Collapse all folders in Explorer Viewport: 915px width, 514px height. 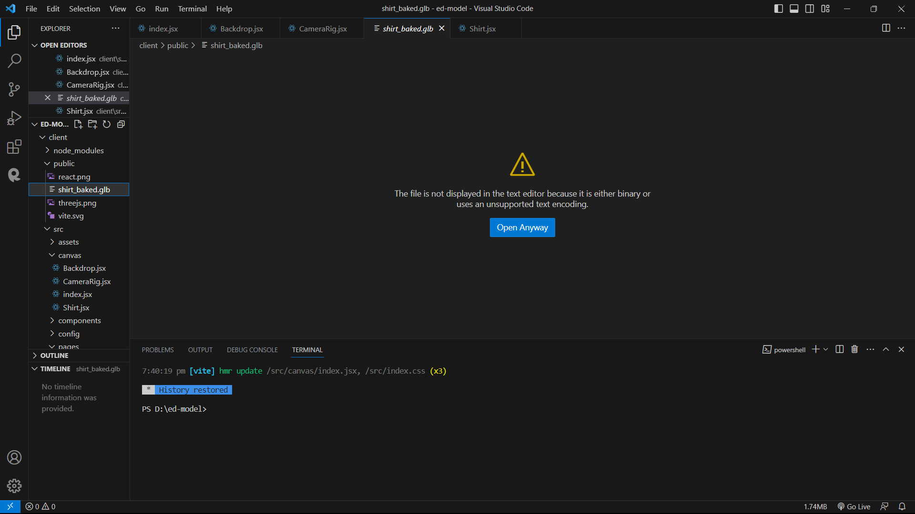(x=121, y=124)
